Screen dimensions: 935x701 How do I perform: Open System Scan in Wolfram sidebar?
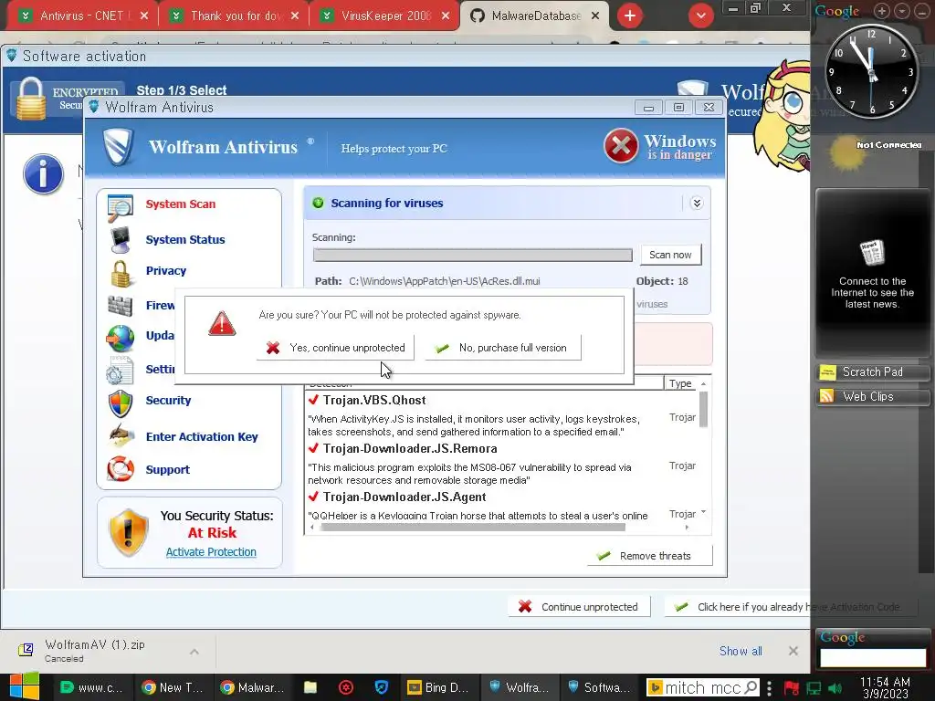pos(180,204)
